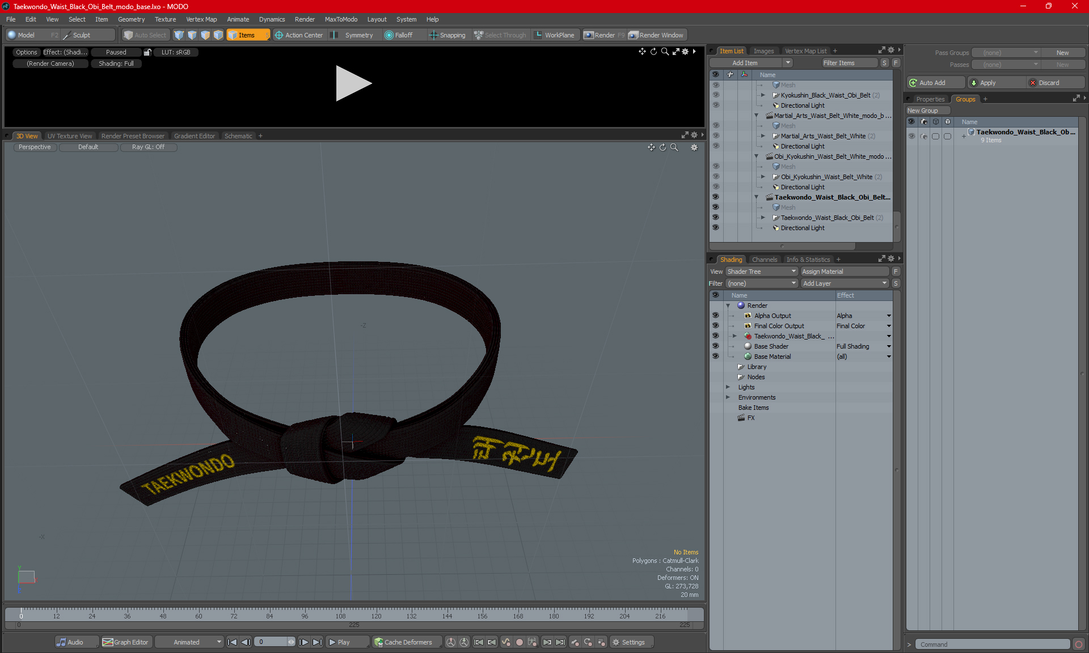Toggle visibility of Kyokushin_Black_Waist_Obi_Belt item
Image resolution: width=1089 pixels, height=653 pixels.
point(715,95)
